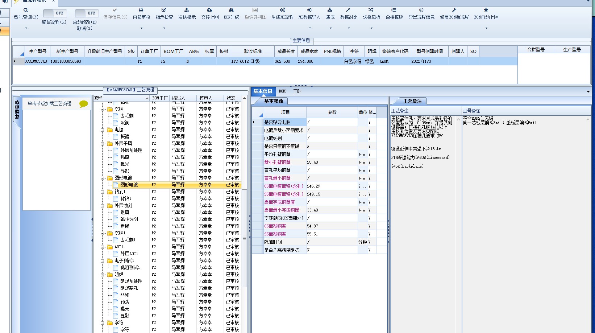Click the 数据对比 compare icon
595x333 pixels.
(348, 10)
